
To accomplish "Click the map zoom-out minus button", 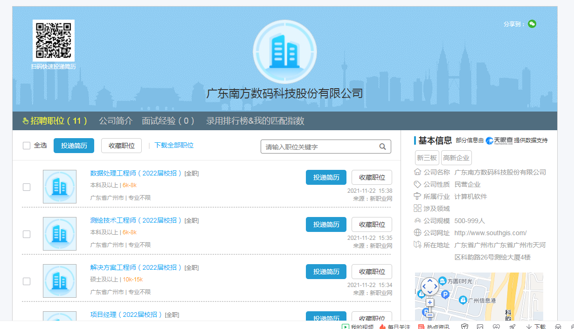I will [x=429, y=315].
